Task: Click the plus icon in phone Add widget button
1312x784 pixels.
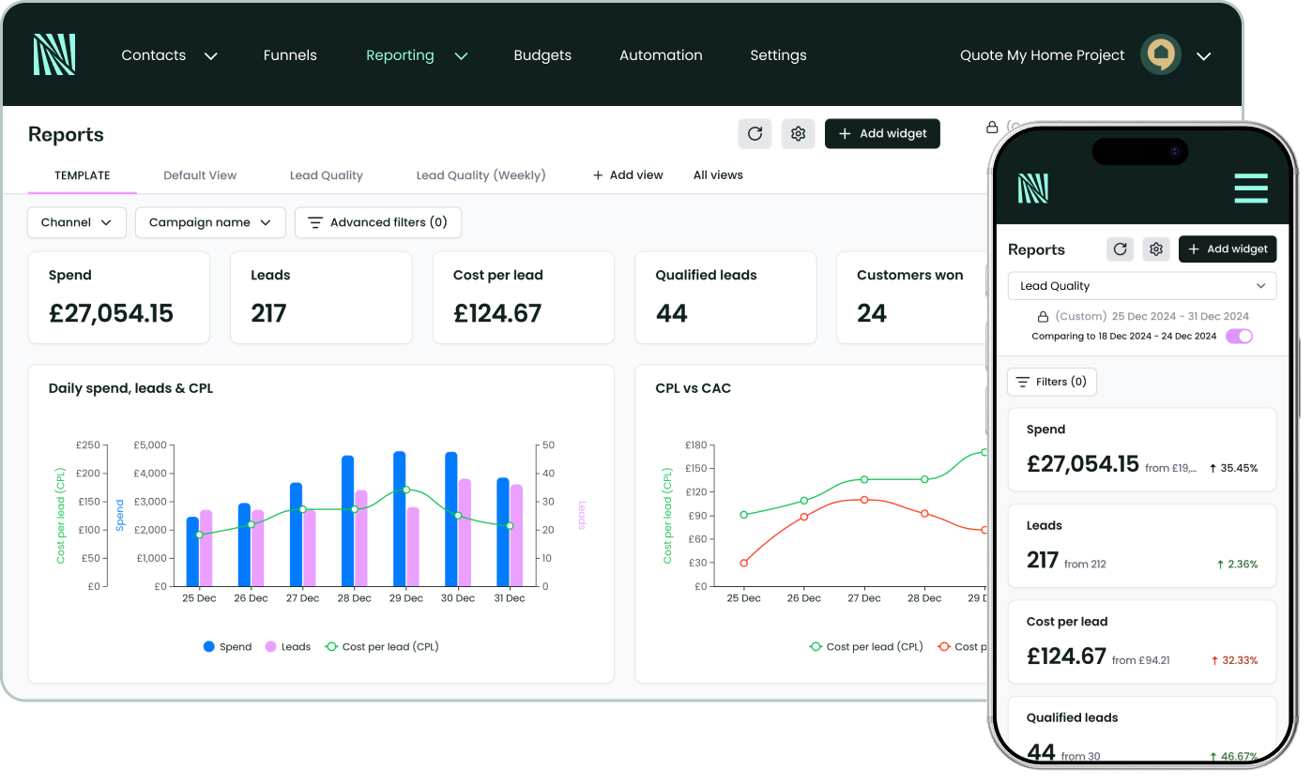Action: pyautogui.click(x=1194, y=249)
